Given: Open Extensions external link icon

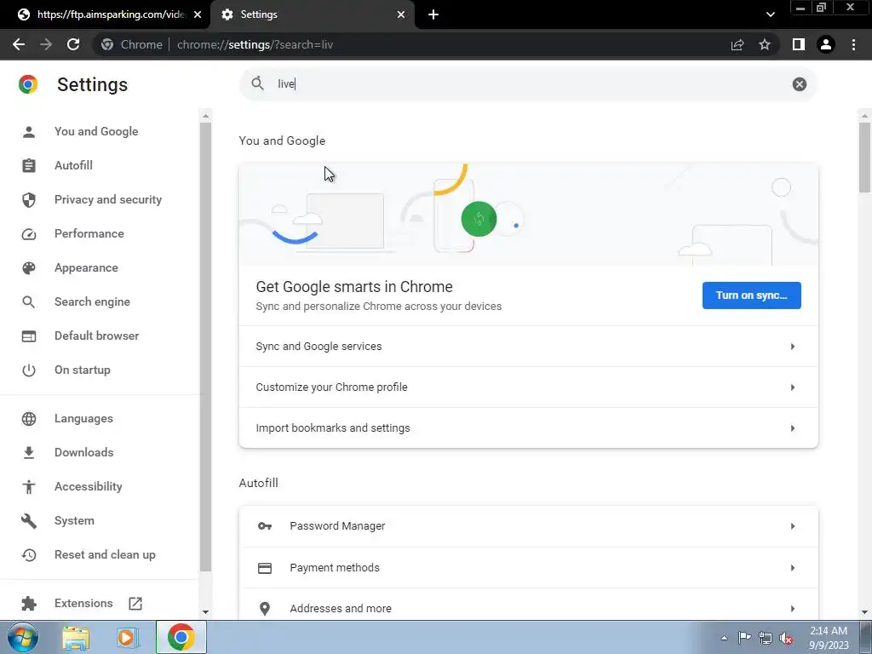Looking at the screenshot, I should (x=135, y=604).
